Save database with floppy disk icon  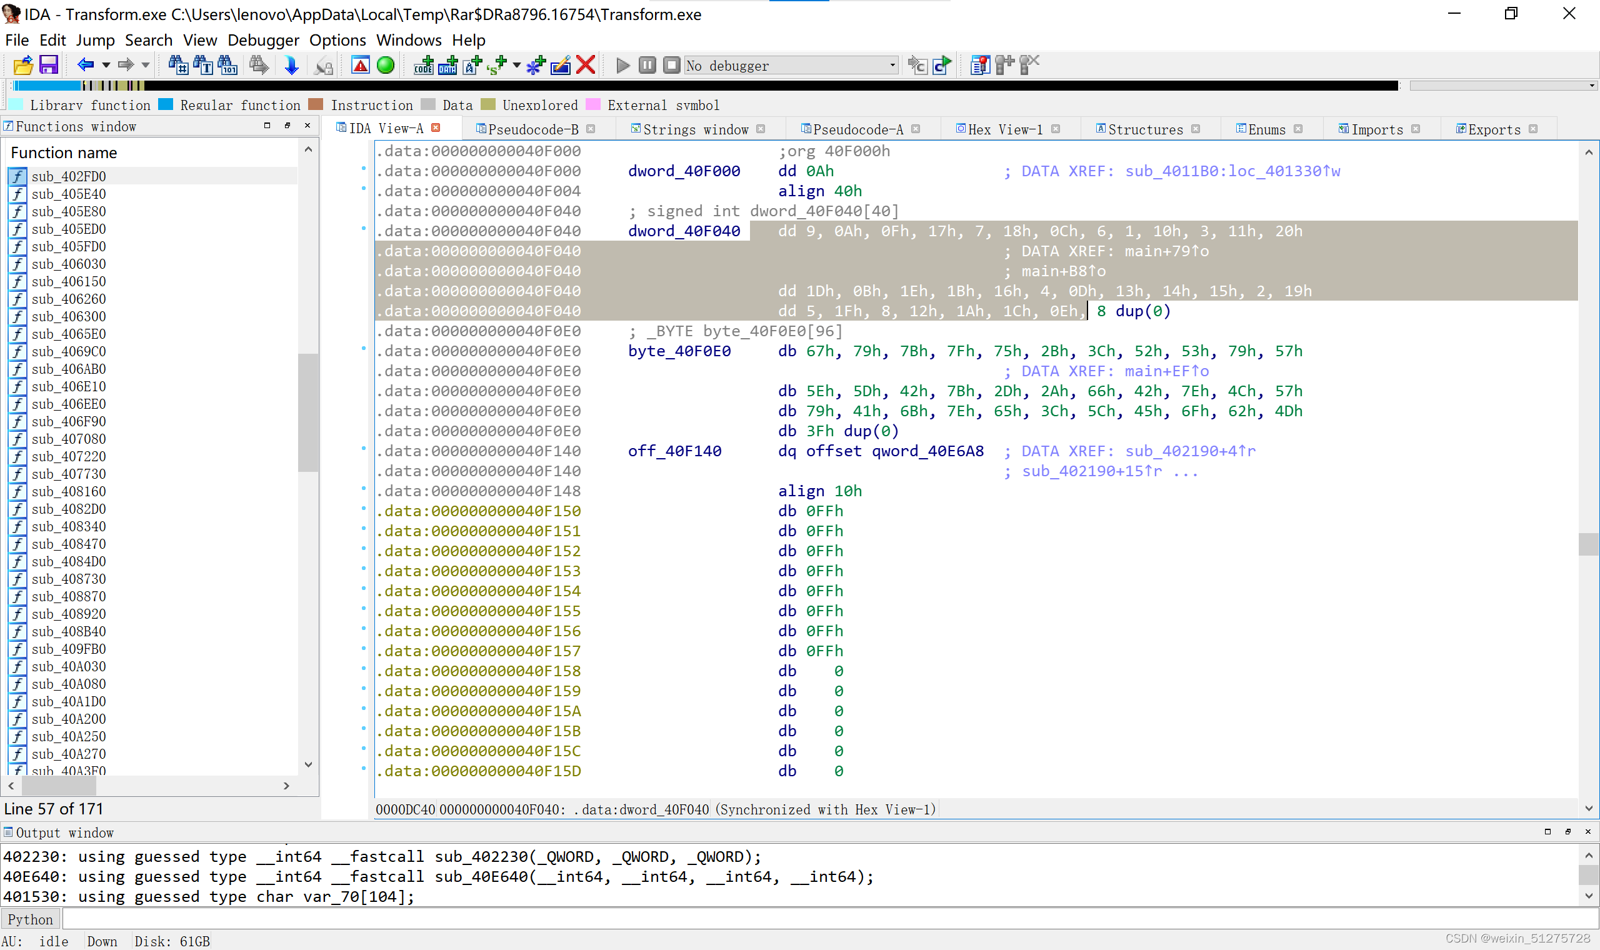pos(49,65)
